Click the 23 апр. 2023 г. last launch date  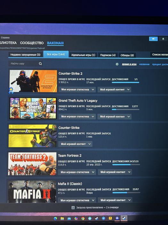point(94,165)
